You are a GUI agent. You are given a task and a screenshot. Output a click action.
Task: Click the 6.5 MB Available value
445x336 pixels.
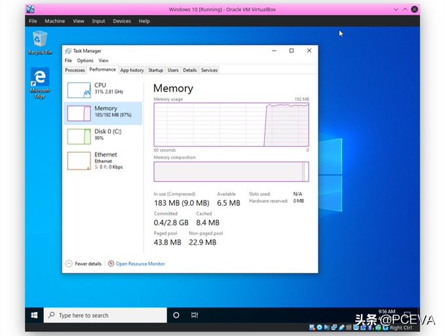tap(229, 203)
